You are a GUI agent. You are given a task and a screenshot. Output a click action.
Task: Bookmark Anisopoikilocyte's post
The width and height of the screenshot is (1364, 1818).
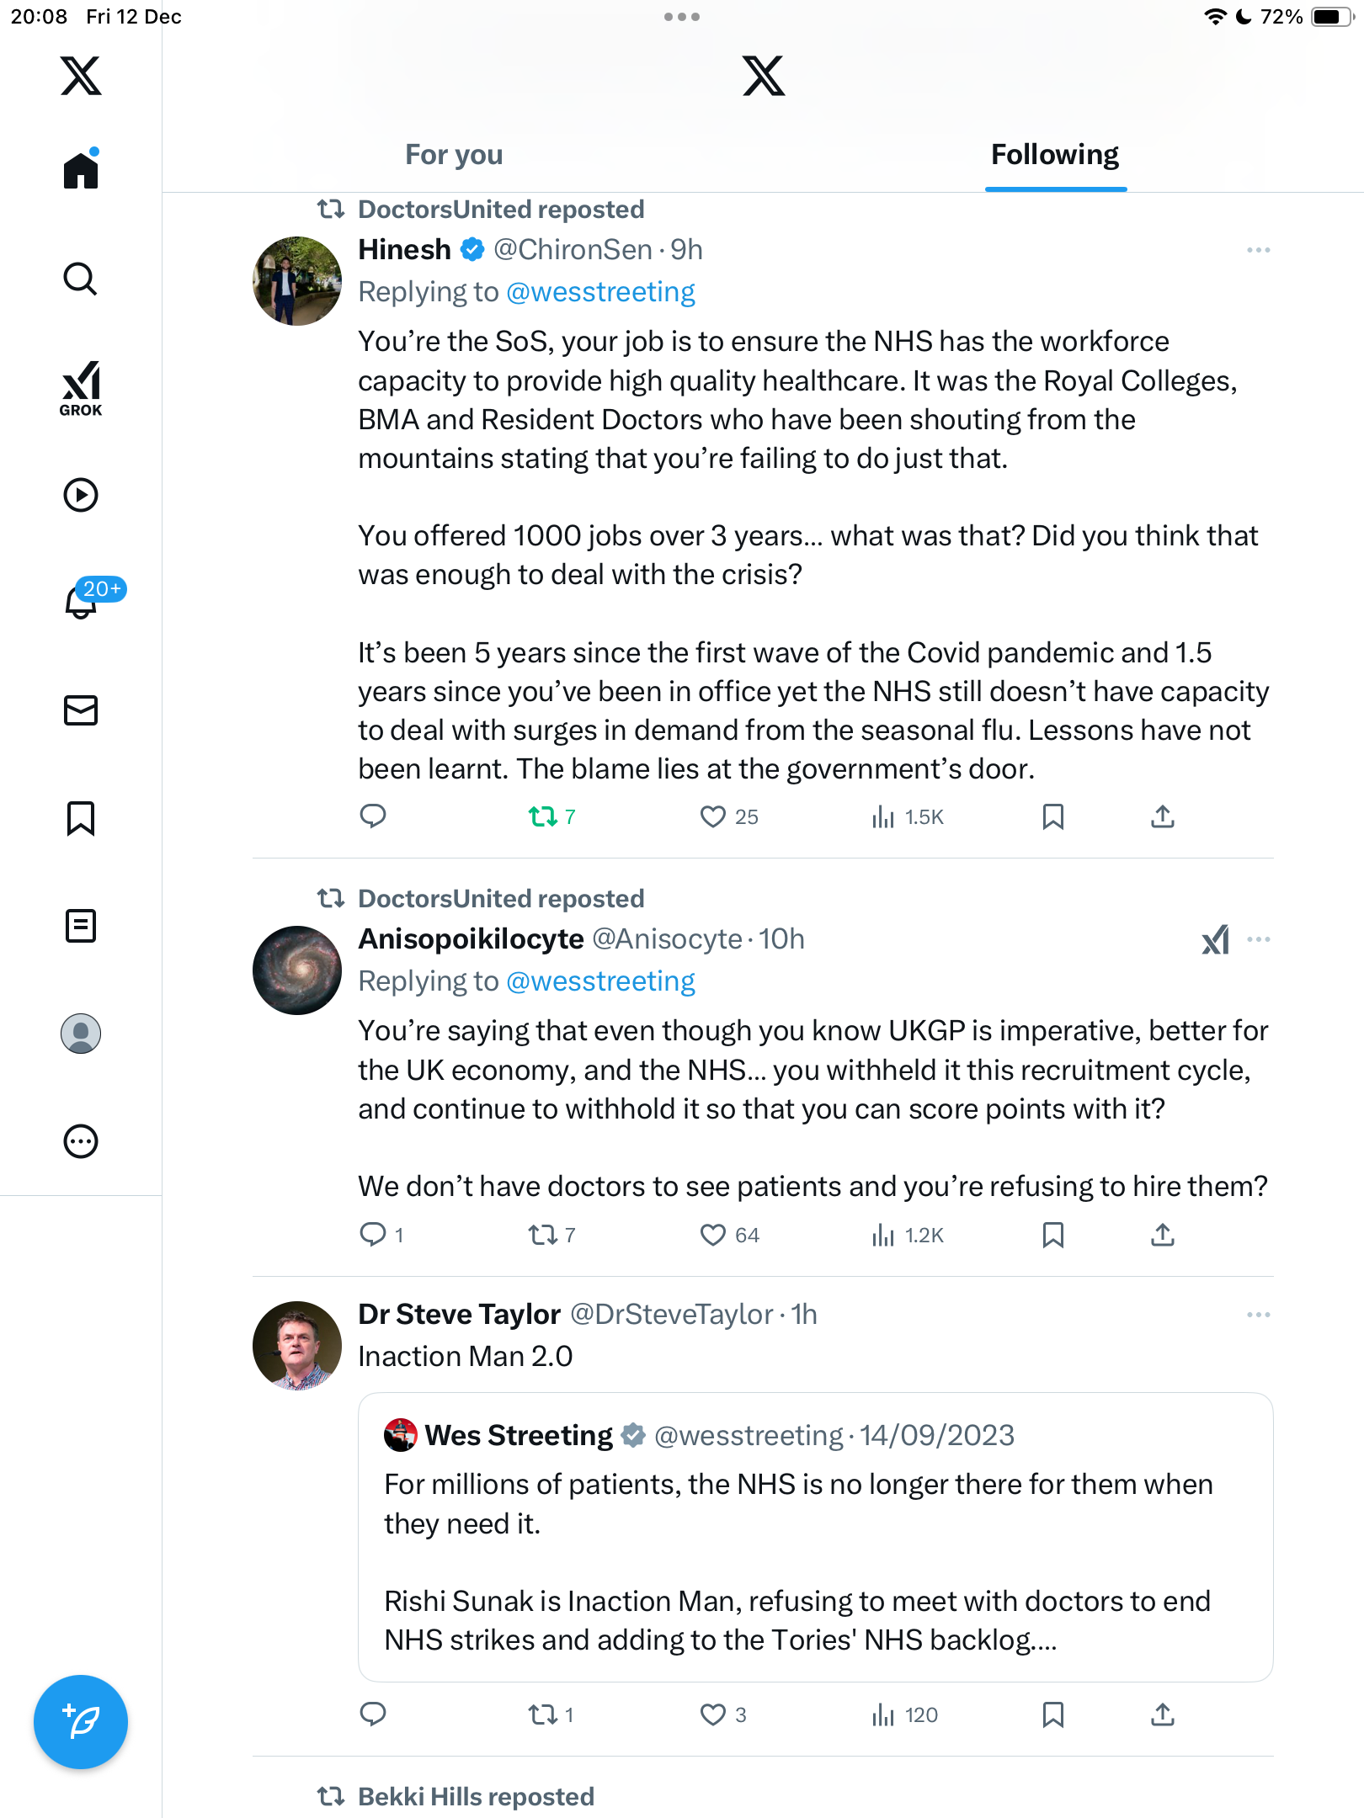[x=1052, y=1235]
